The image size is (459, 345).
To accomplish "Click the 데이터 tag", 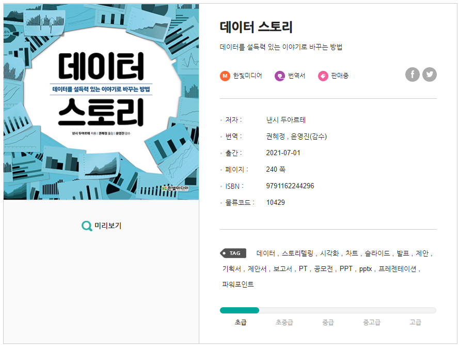I will tap(266, 253).
